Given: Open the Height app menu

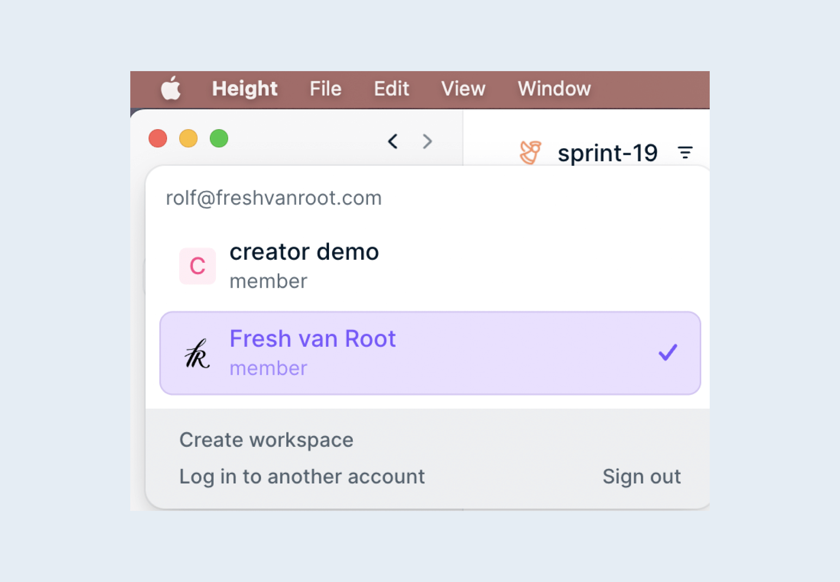Looking at the screenshot, I should coord(245,89).
